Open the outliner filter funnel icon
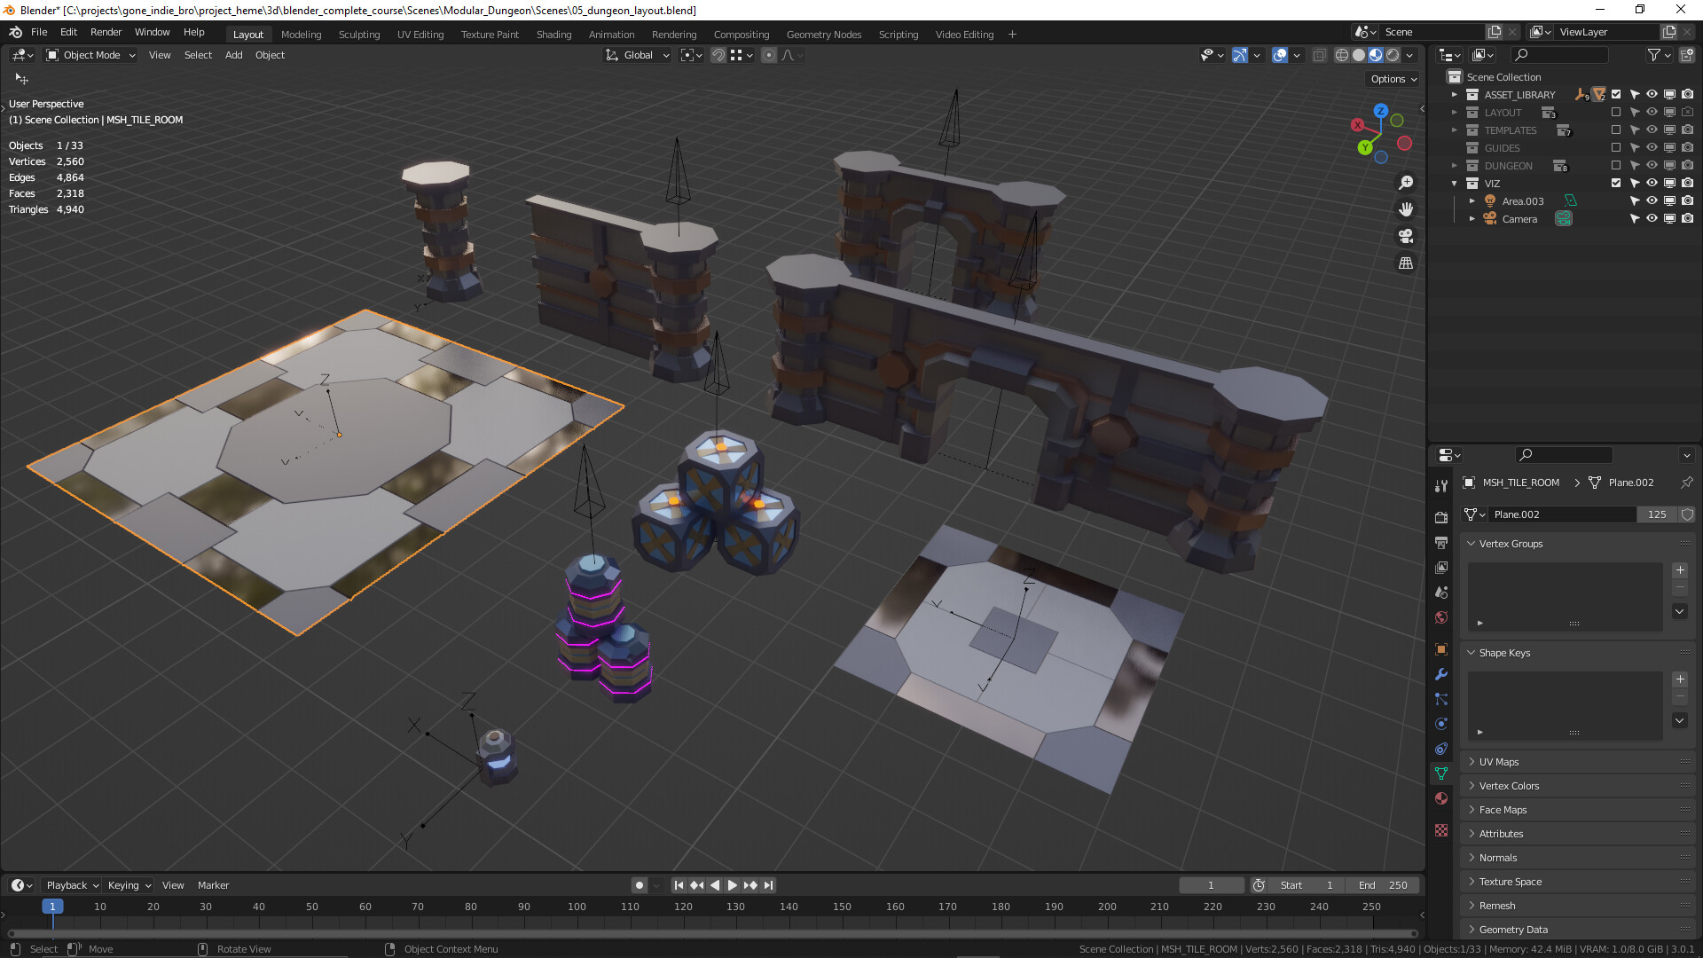1703x958 pixels. [x=1655, y=55]
